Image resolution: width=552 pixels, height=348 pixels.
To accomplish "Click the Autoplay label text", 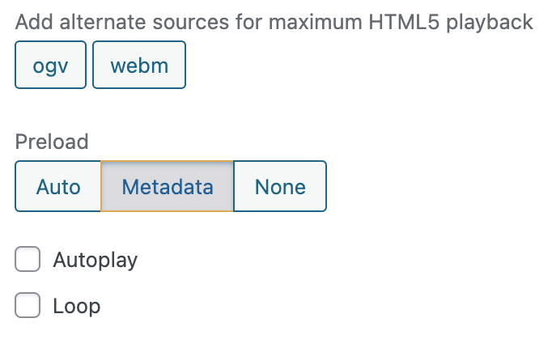I will (96, 260).
